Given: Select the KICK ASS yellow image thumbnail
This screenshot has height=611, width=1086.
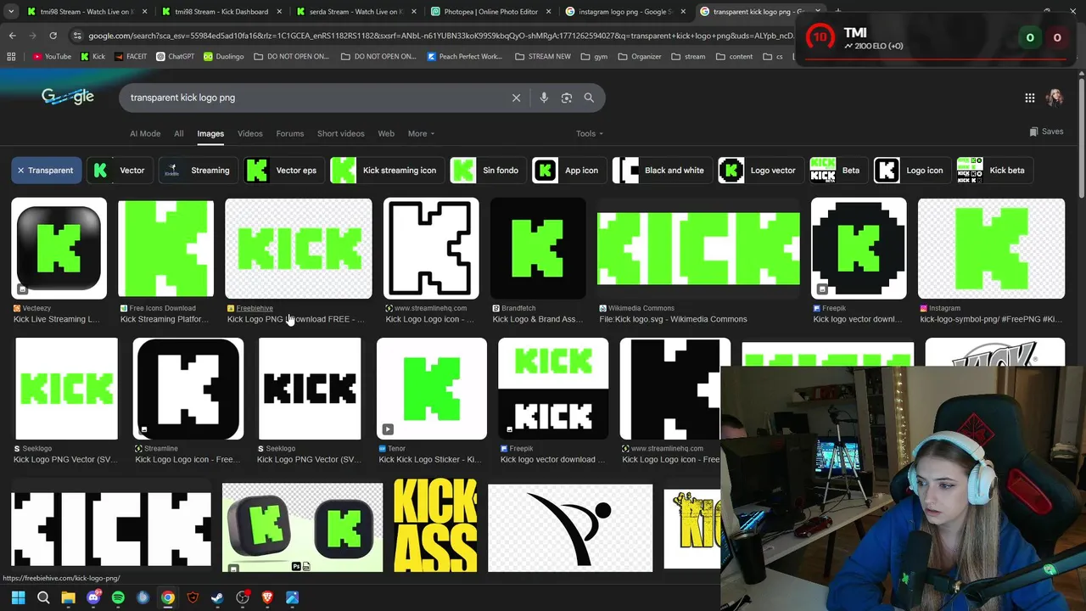Looking at the screenshot, I should pyautogui.click(x=435, y=526).
